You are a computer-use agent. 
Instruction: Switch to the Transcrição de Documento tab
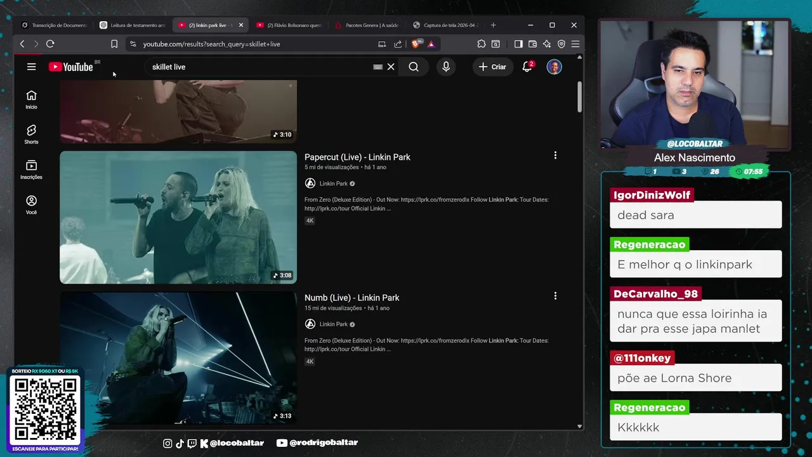pyautogui.click(x=55, y=25)
